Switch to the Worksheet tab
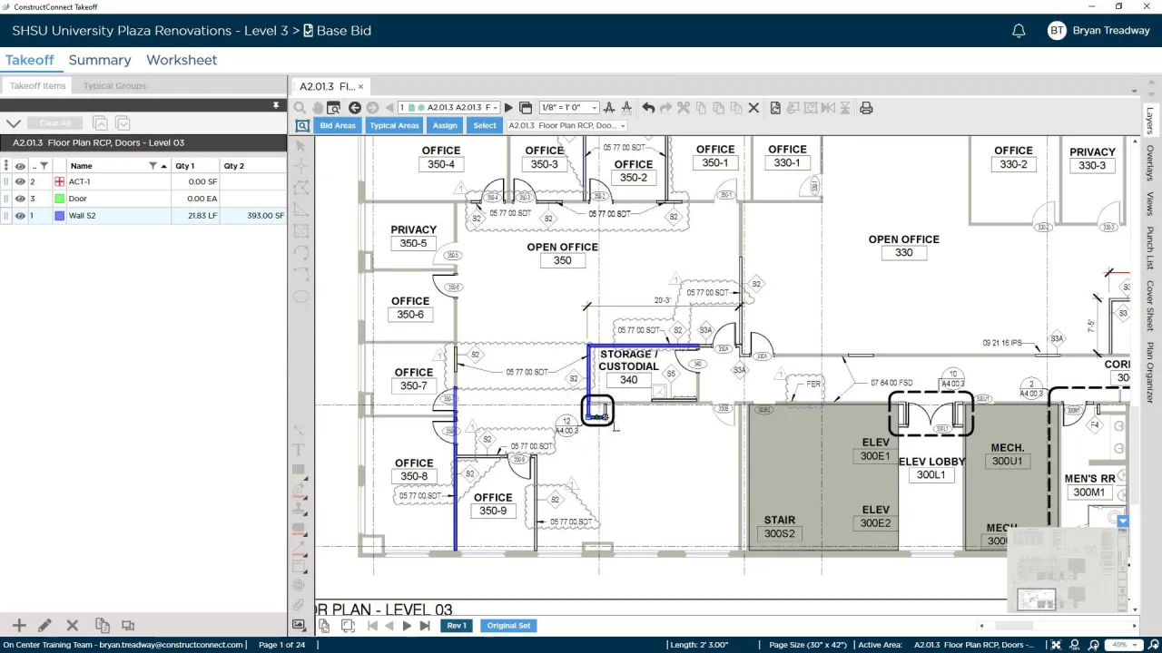The image size is (1162, 653). (x=182, y=60)
